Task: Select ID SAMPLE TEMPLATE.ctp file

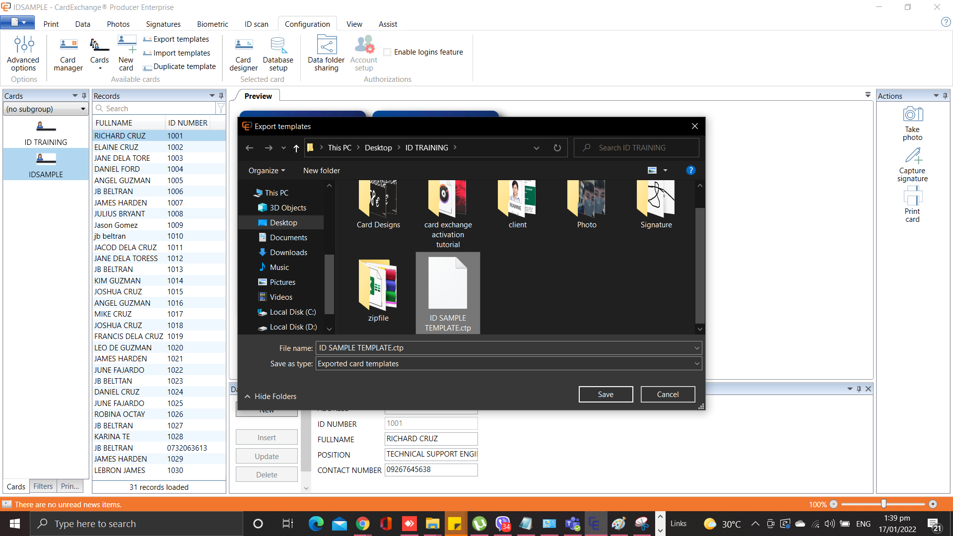Action: (x=448, y=293)
